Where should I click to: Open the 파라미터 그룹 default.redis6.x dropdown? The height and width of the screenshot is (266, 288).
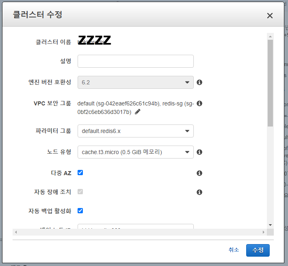136,131
